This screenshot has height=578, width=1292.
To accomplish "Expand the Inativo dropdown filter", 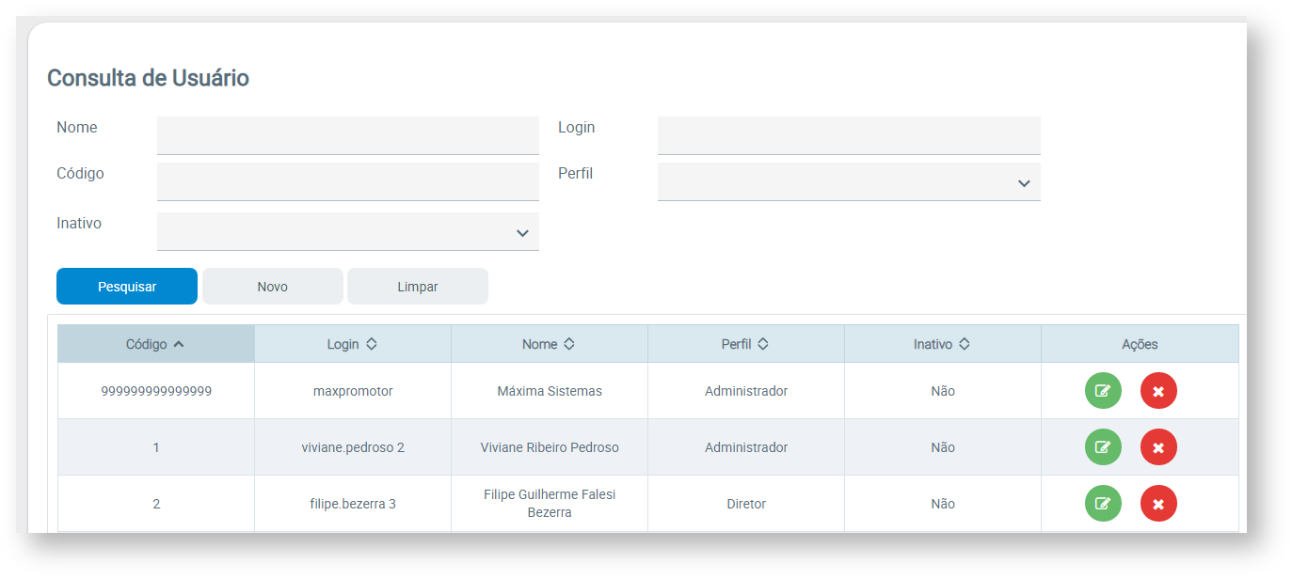I will click(x=347, y=232).
